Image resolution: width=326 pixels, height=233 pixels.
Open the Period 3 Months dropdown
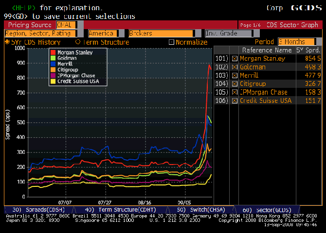tap(296, 42)
